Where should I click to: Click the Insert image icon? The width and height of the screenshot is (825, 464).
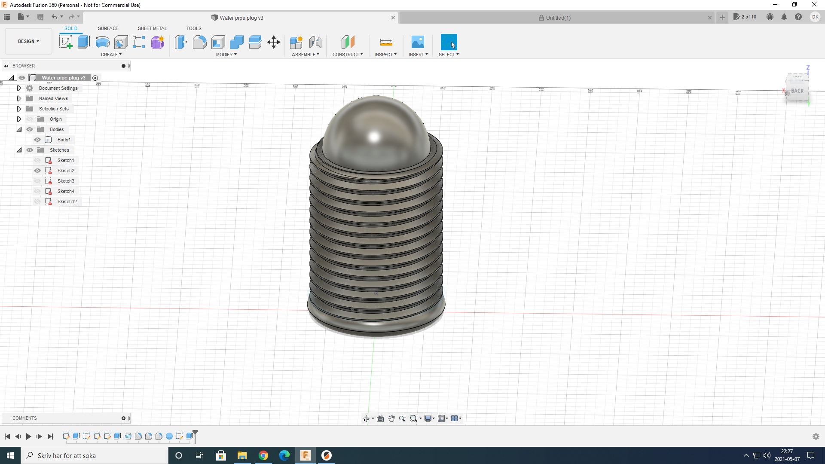[x=418, y=42]
